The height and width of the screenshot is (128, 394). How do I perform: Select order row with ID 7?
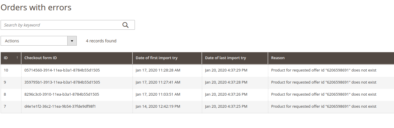coord(5,107)
